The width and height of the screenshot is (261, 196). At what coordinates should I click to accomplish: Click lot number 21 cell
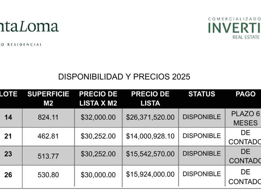click(8, 136)
